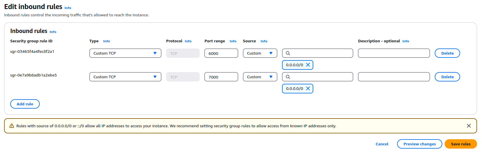Open Info link beside Inbound rules heading
The image size is (482, 155).
click(x=53, y=32)
